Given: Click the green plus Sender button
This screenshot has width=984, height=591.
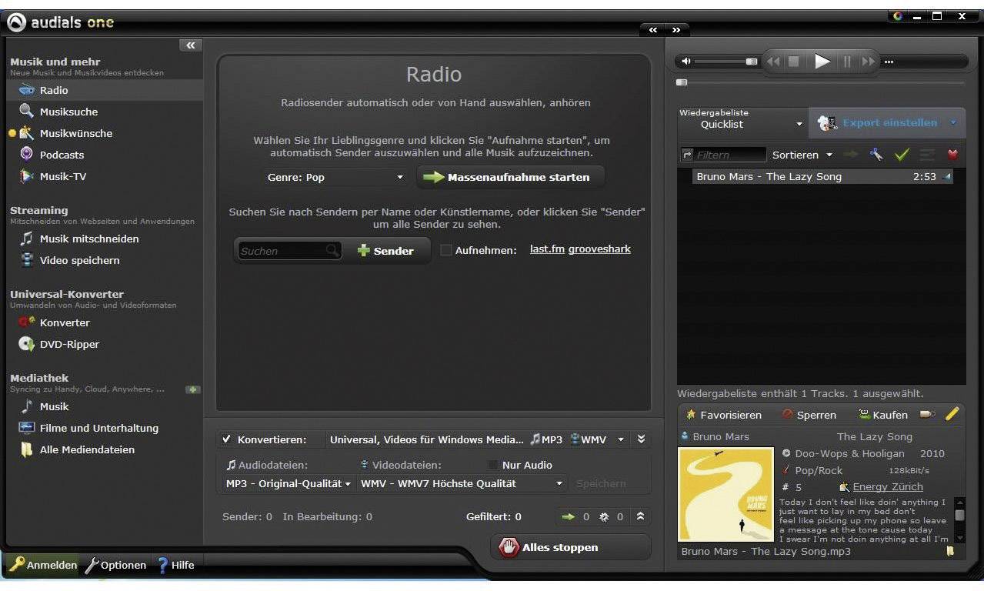Looking at the screenshot, I should [x=385, y=251].
